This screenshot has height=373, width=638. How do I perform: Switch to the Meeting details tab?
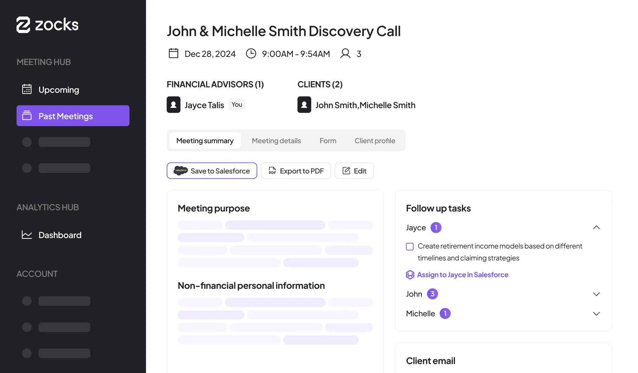tap(276, 140)
